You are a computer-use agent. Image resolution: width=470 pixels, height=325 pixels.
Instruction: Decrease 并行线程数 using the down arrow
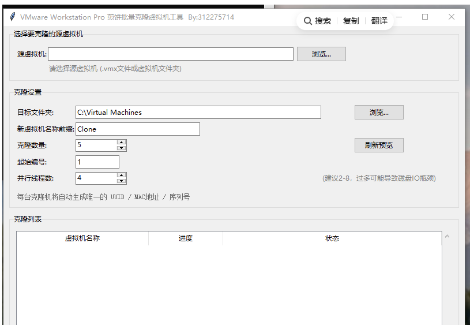click(122, 181)
